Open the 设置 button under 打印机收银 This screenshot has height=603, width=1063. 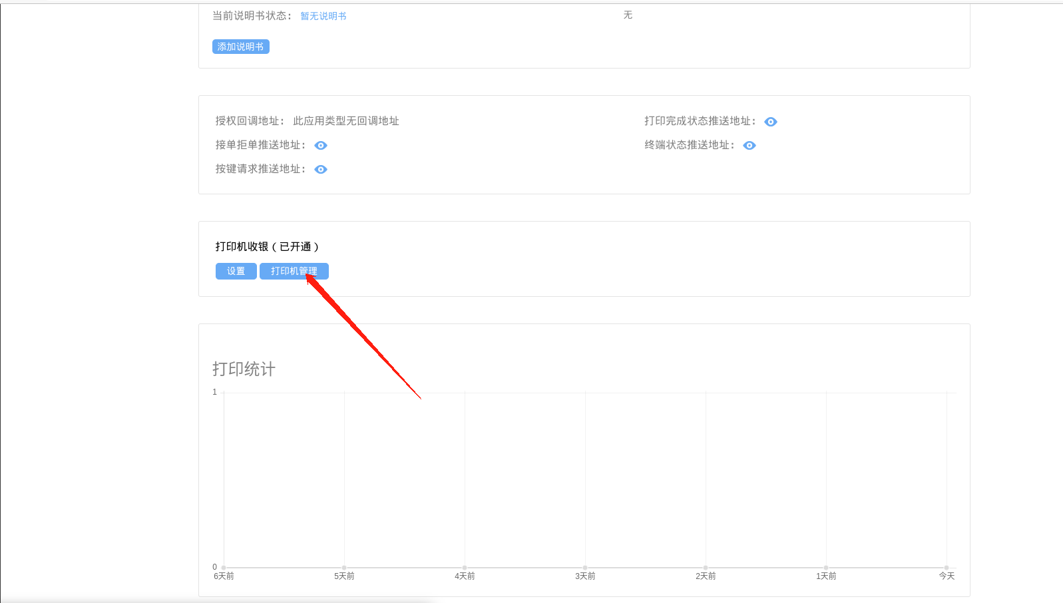[236, 271]
